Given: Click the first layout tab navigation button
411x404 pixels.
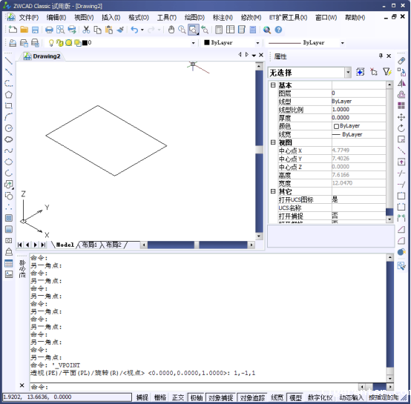Looking at the screenshot, I should [19, 245].
